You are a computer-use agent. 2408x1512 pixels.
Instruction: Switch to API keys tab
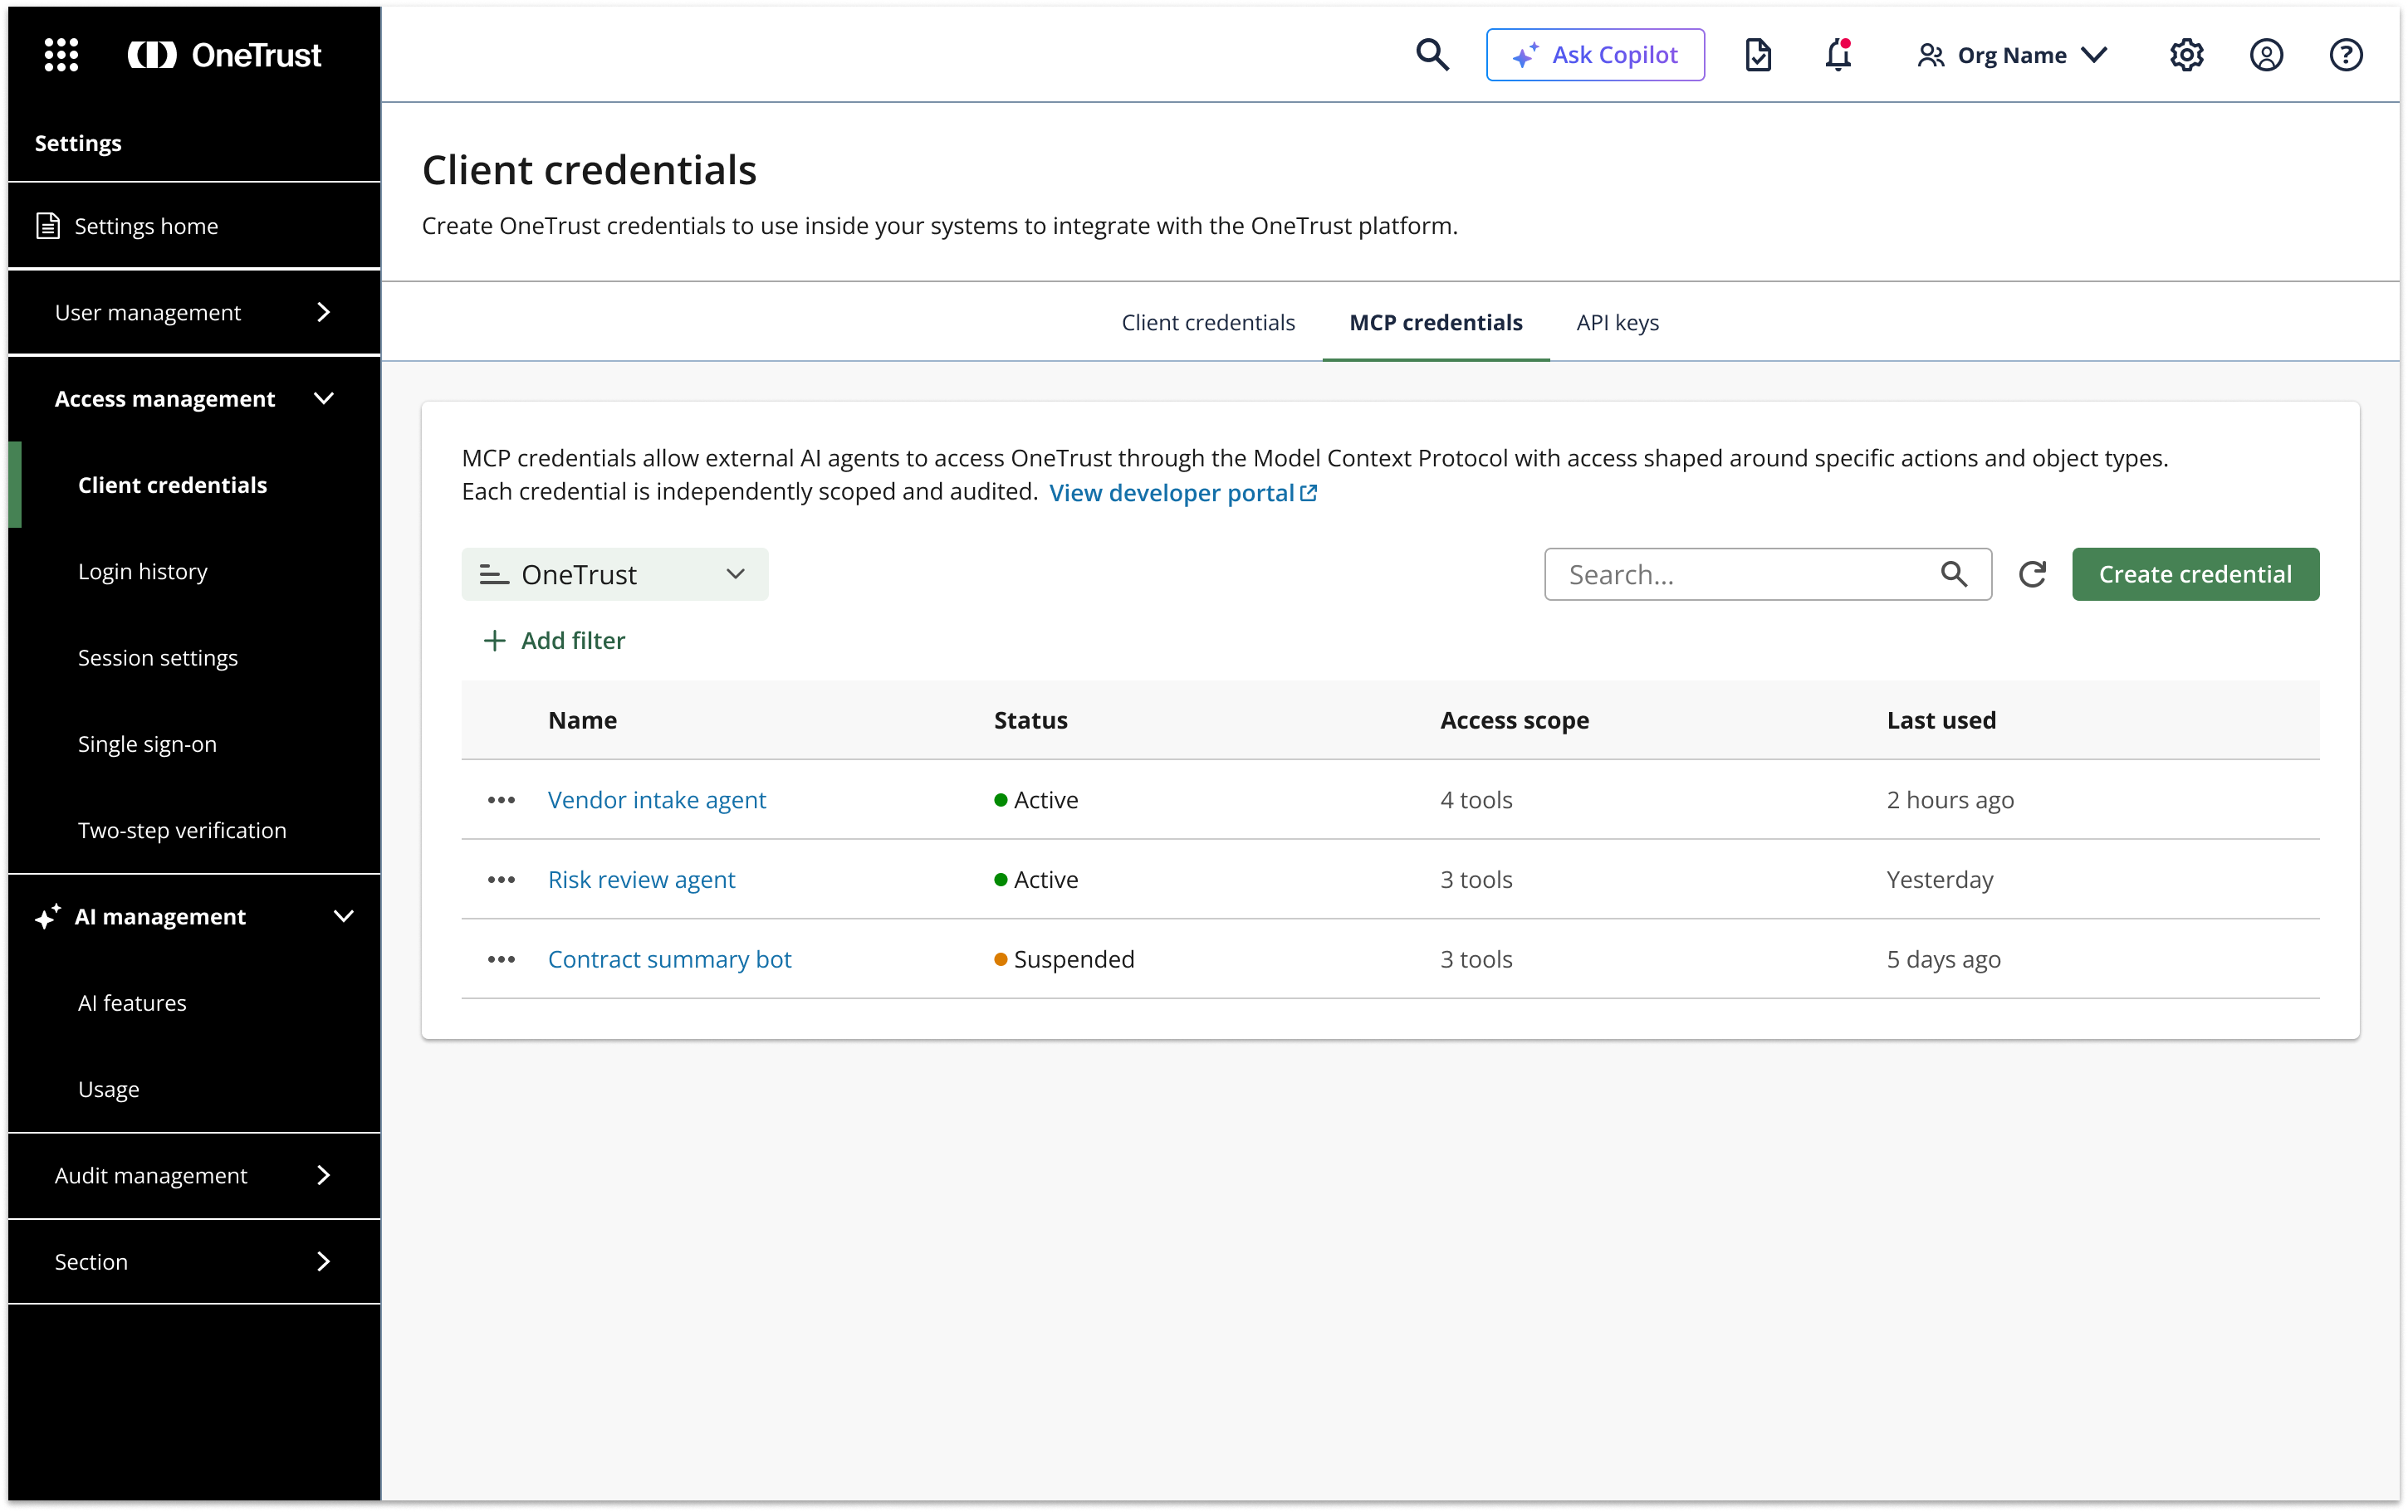click(x=1617, y=323)
